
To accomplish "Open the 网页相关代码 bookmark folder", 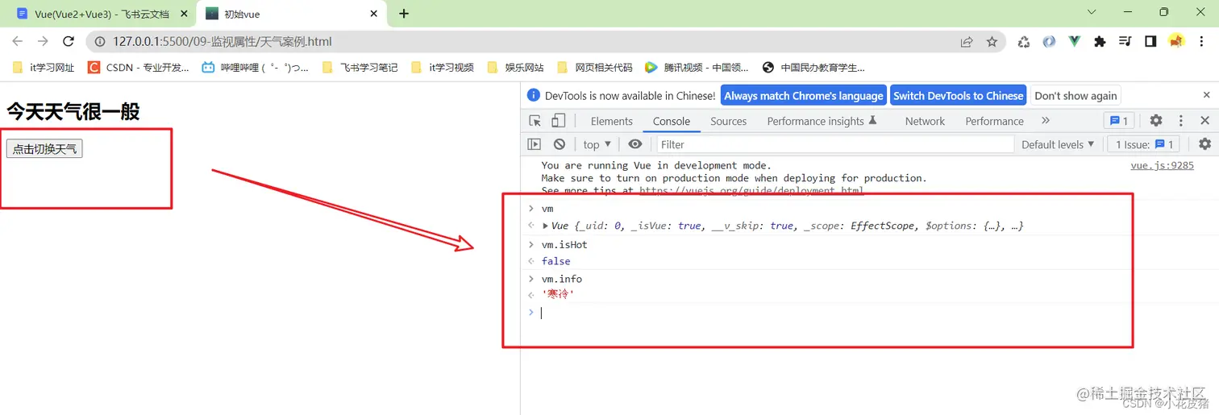I will click(594, 68).
